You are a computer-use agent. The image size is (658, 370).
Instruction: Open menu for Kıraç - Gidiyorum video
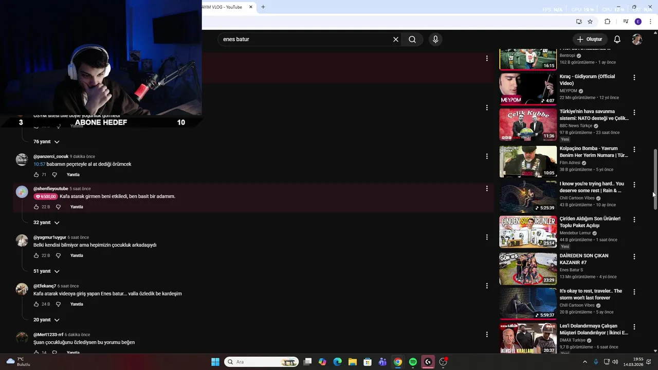(634, 78)
